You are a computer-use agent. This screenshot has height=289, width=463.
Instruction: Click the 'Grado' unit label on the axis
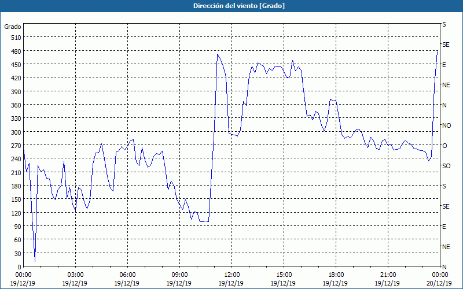coord(13,27)
